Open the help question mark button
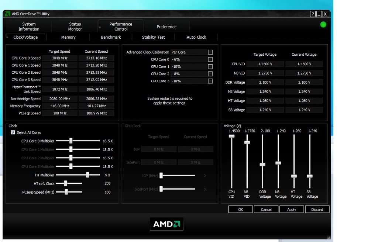 pyautogui.click(x=313, y=14)
